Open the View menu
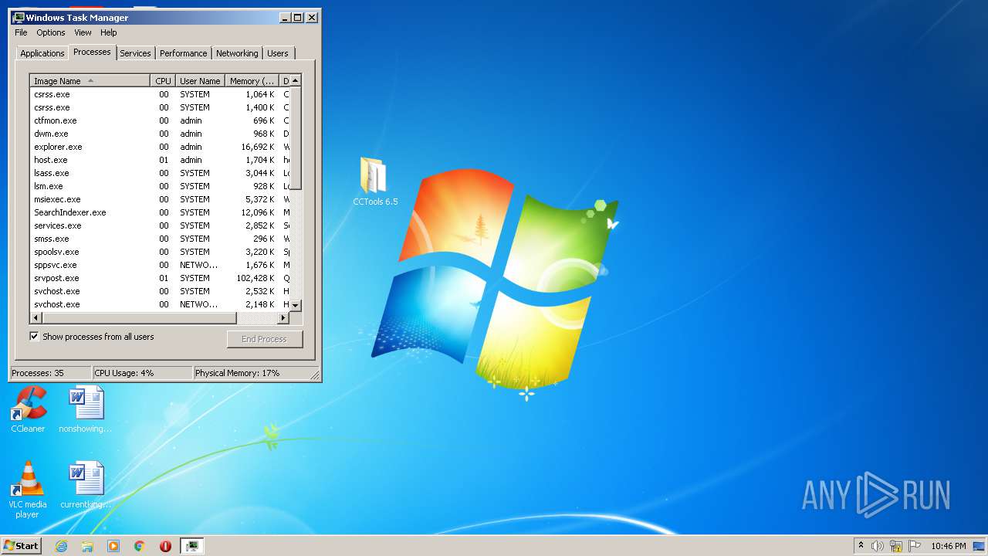Screen dimensions: 988x556 point(83,32)
